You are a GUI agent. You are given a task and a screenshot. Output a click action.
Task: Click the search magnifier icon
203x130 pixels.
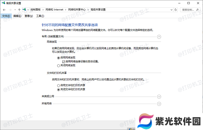(197, 10)
